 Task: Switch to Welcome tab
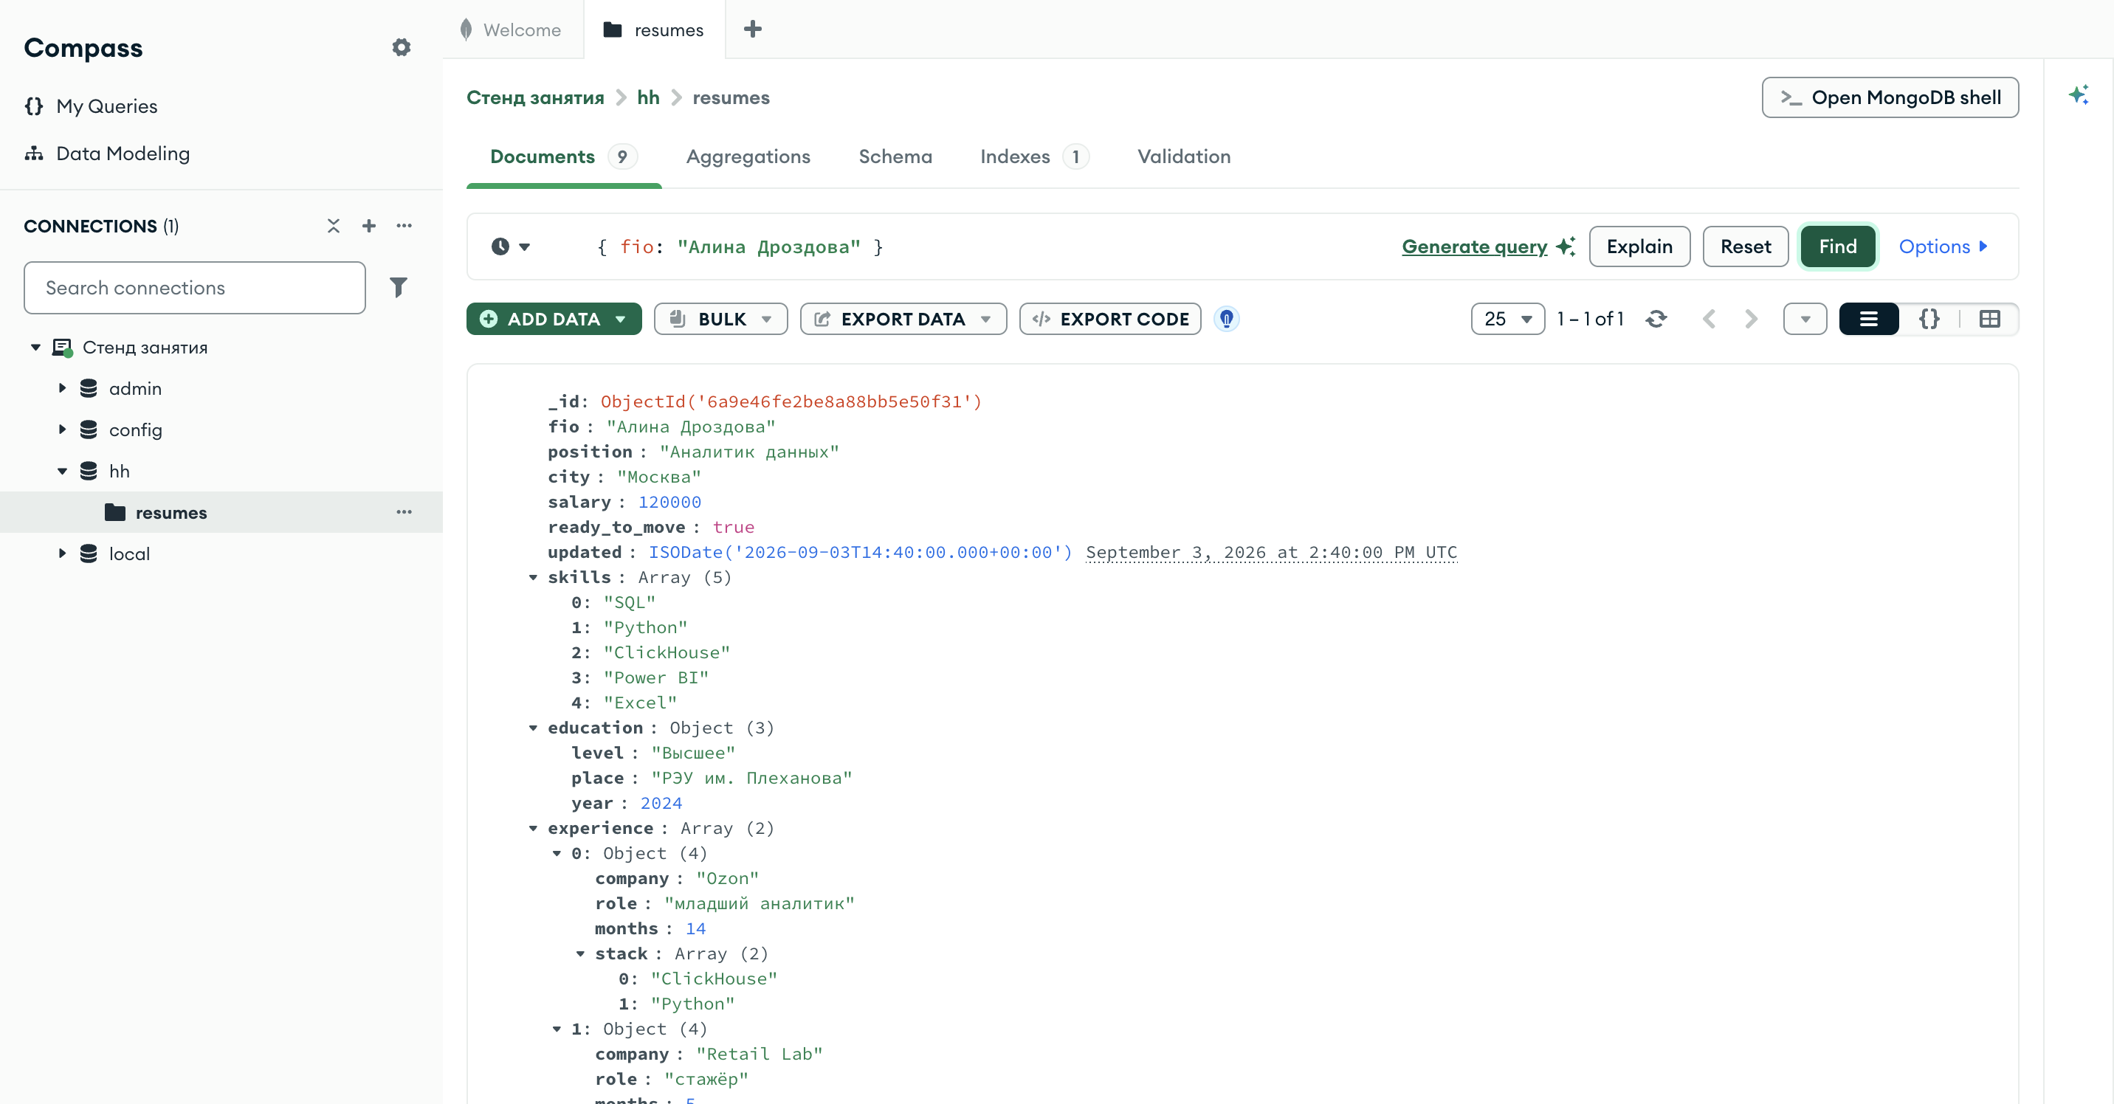[x=513, y=30]
